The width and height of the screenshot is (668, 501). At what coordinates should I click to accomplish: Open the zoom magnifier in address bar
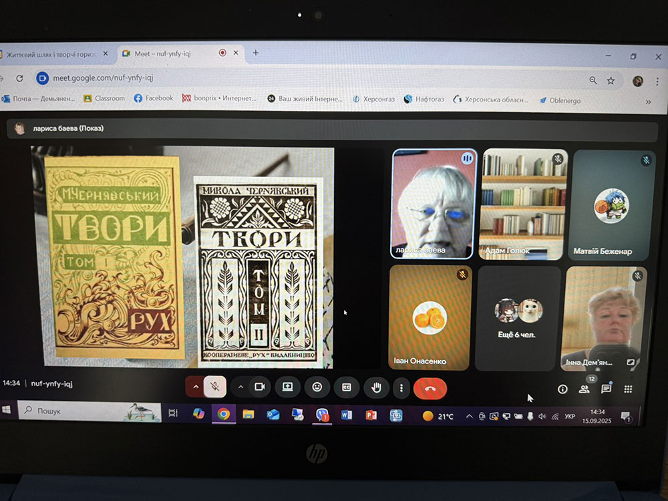(x=593, y=80)
